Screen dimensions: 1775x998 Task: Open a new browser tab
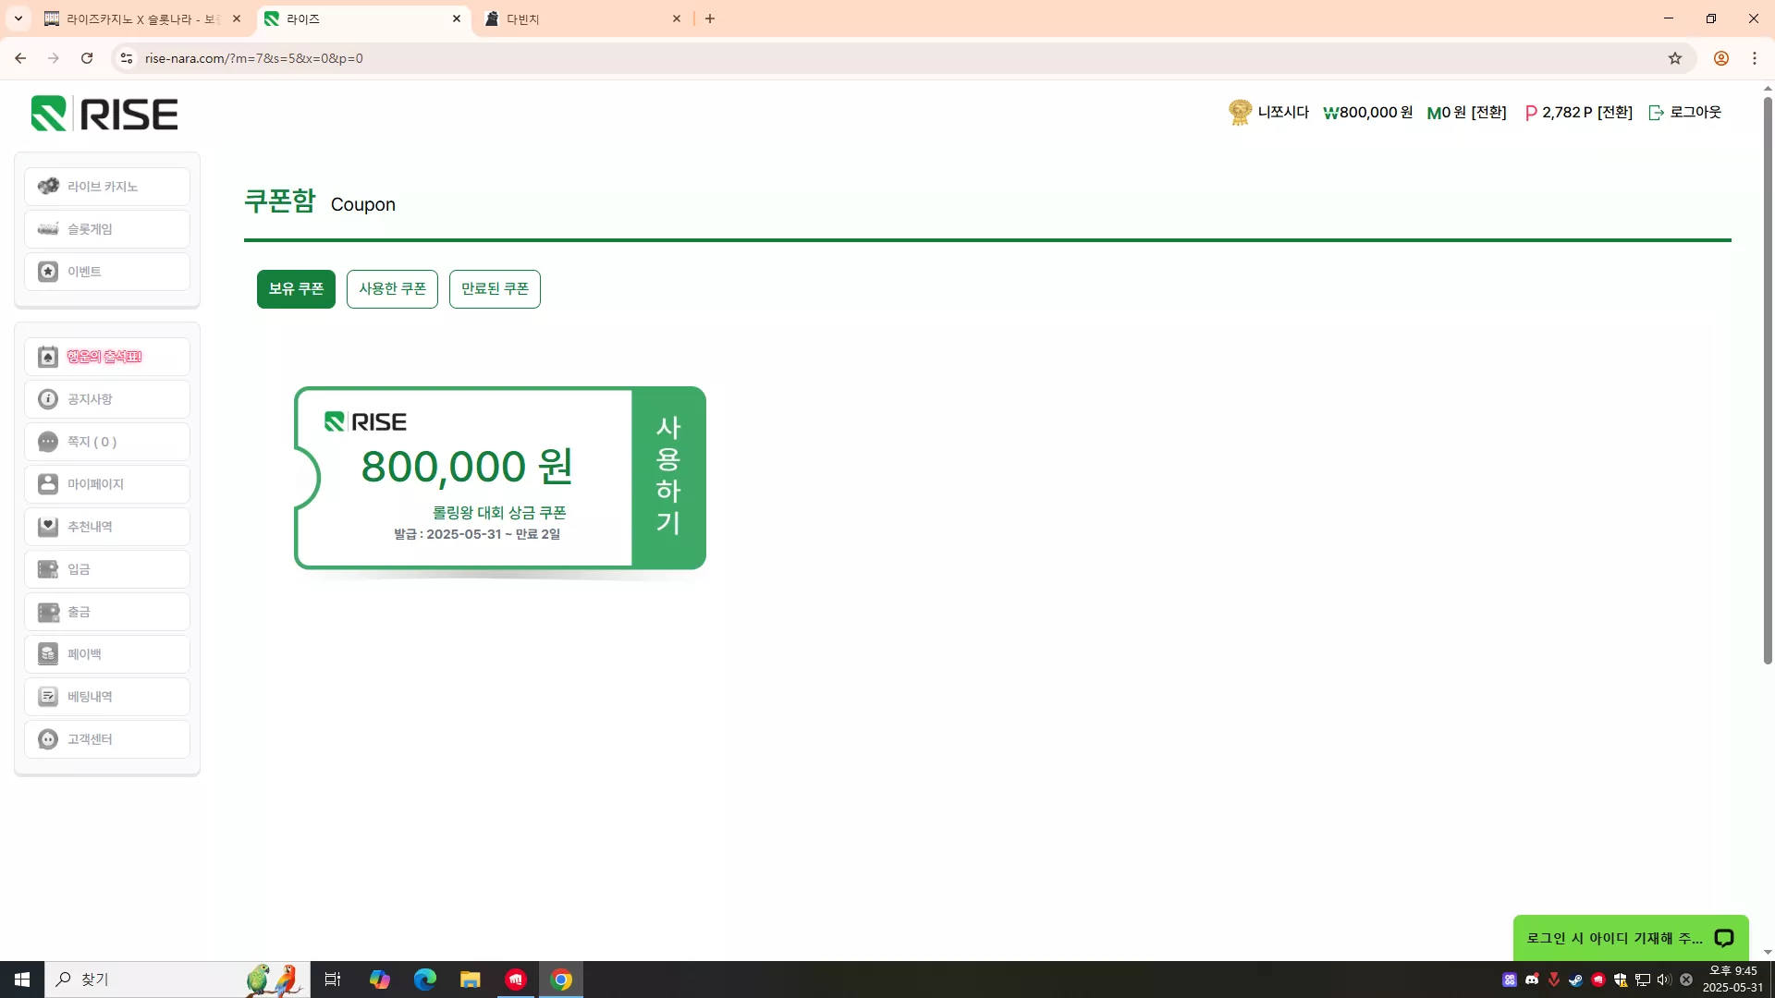710,18
